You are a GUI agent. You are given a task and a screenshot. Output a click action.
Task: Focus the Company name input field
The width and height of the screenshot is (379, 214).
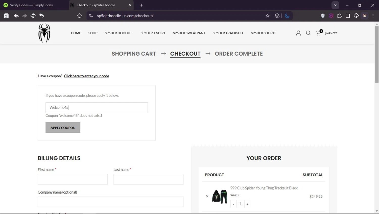tap(110, 202)
